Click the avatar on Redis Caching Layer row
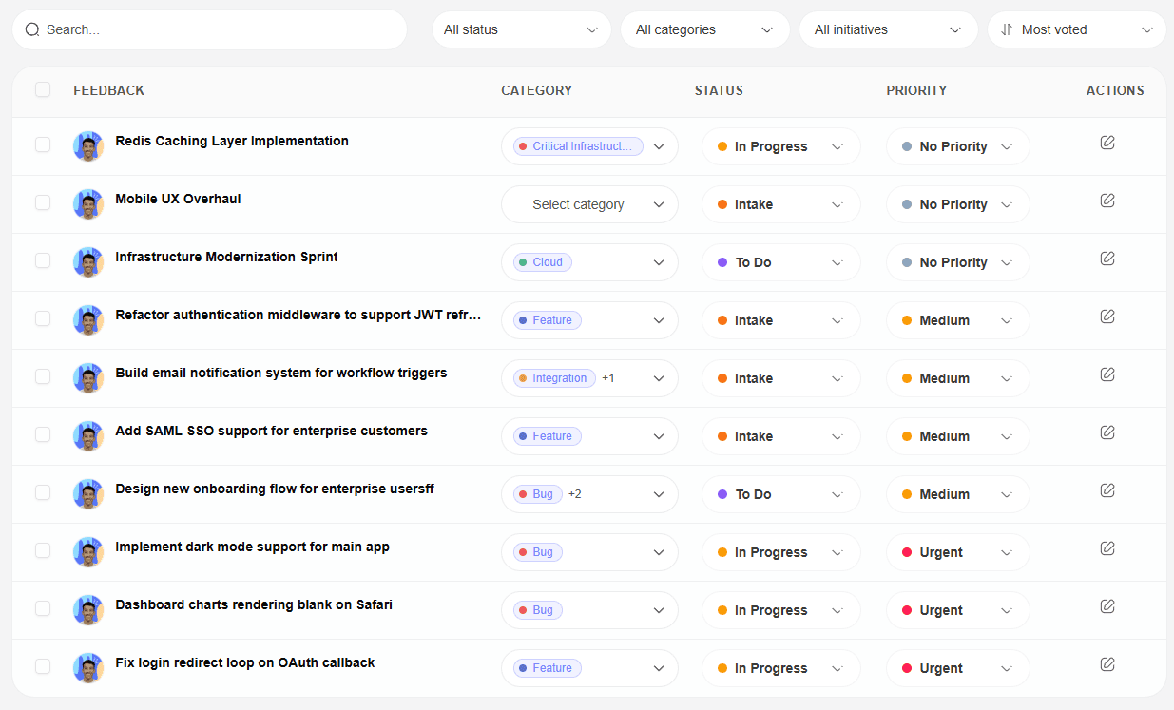The image size is (1174, 710). point(87,145)
